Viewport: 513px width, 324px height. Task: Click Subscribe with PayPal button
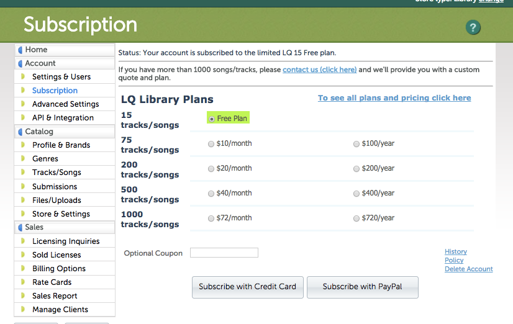pos(362,287)
